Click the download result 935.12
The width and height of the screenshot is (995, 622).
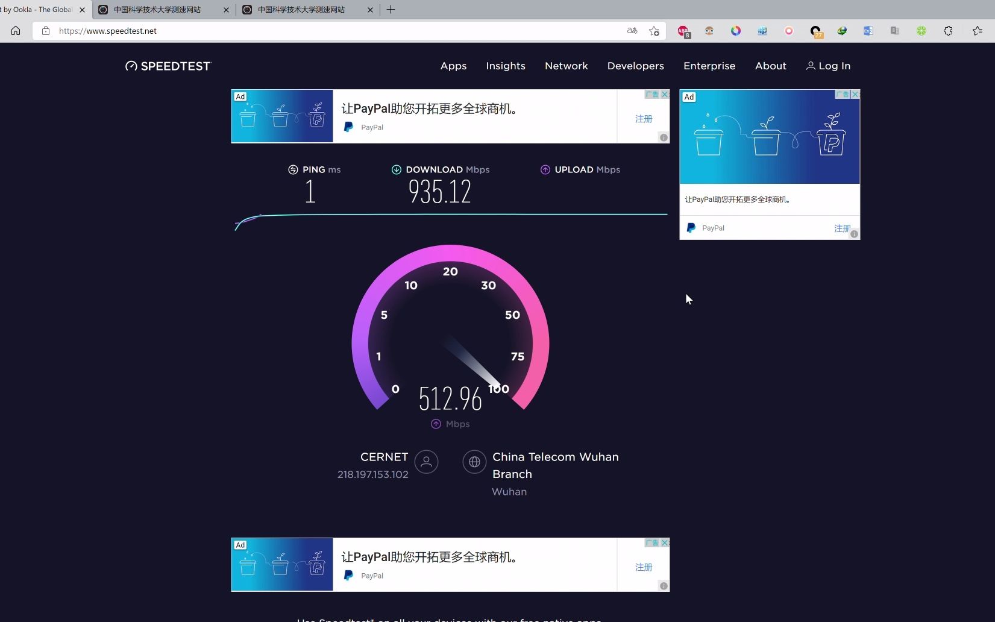click(x=439, y=192)
